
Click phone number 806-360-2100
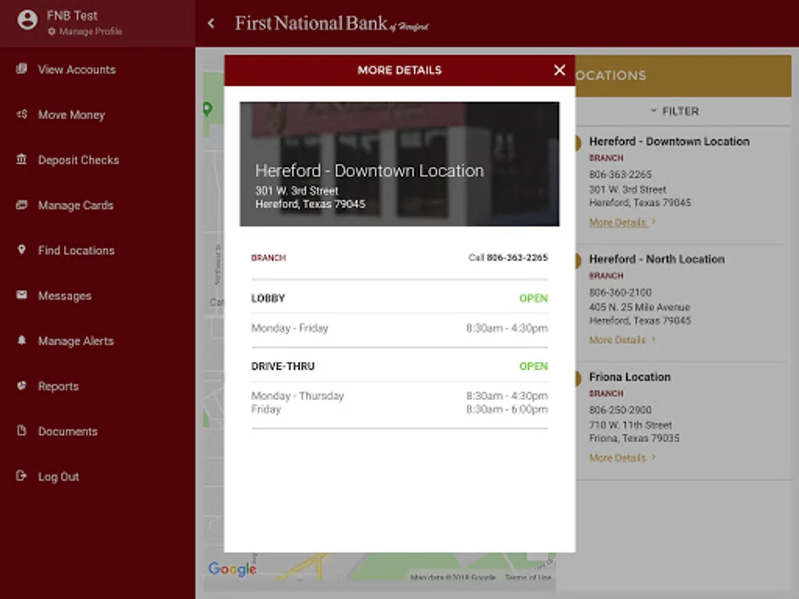pyautogui.click(x=621, y=292)
